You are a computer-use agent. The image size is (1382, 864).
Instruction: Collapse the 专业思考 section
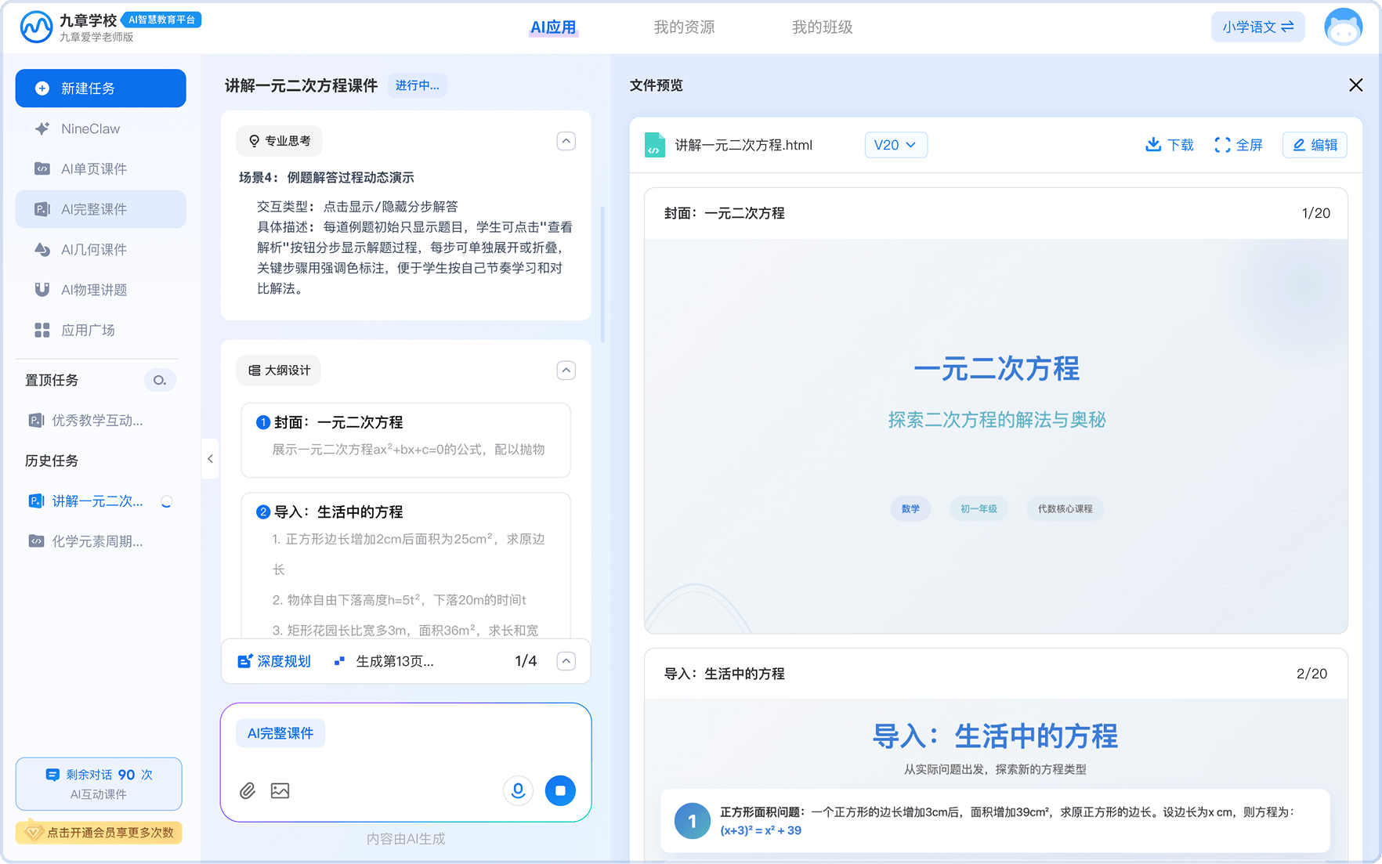[x=566, y=141]
